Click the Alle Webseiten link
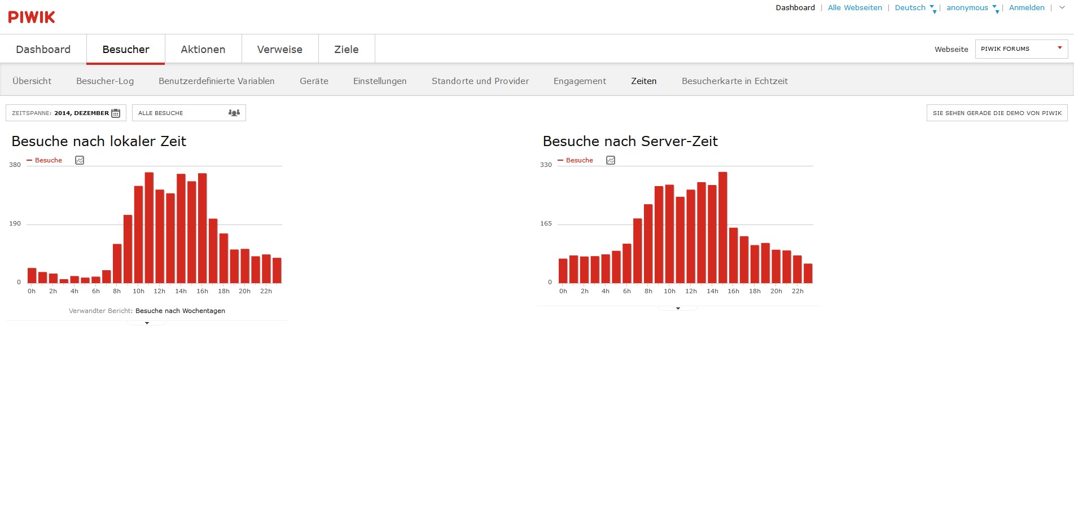 (855, 8)
